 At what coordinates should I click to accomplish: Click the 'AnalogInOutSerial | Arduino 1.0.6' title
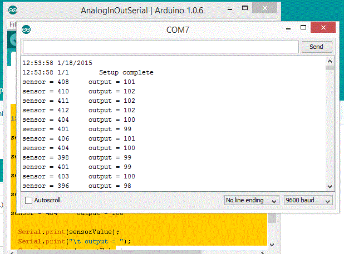[142, 11]
